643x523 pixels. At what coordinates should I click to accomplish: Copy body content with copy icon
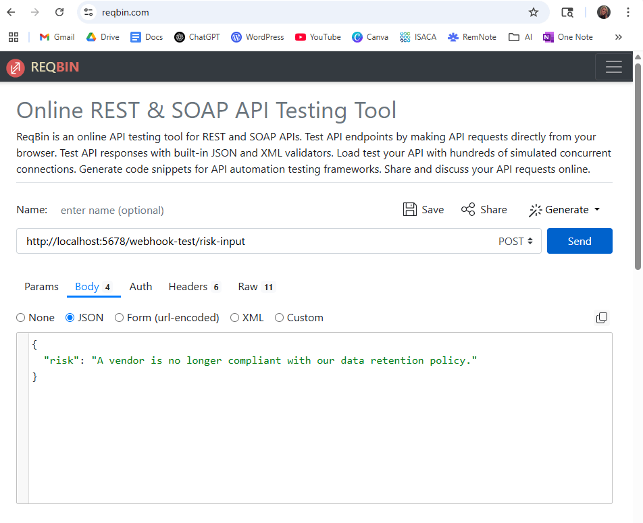point(601,318)
